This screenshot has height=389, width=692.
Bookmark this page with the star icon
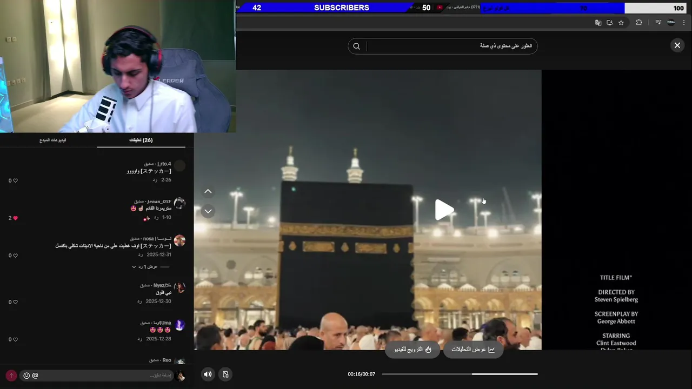(621, 23)
